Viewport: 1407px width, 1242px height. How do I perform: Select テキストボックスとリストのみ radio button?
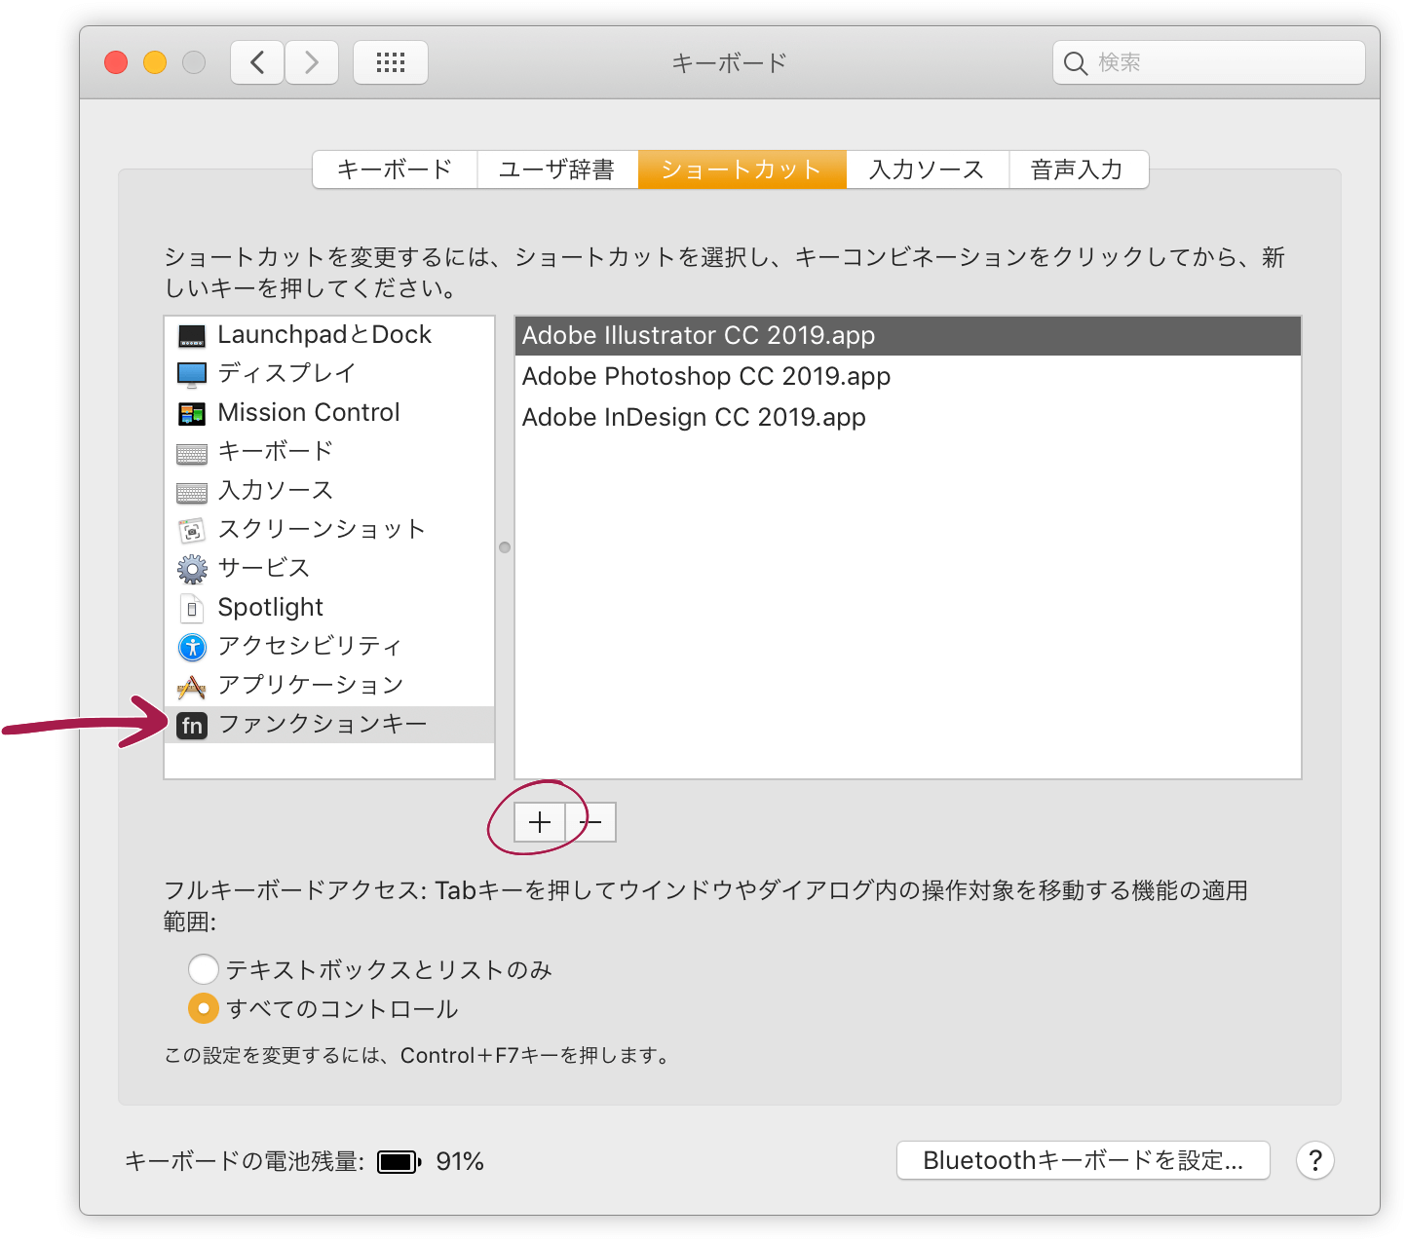[203, 969]
